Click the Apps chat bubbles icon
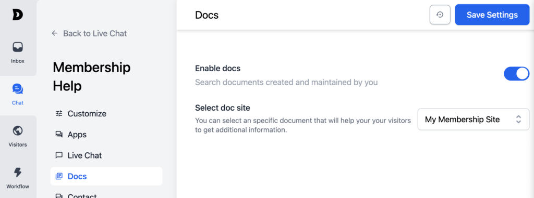The image size is (534, 198). (59, 135)
